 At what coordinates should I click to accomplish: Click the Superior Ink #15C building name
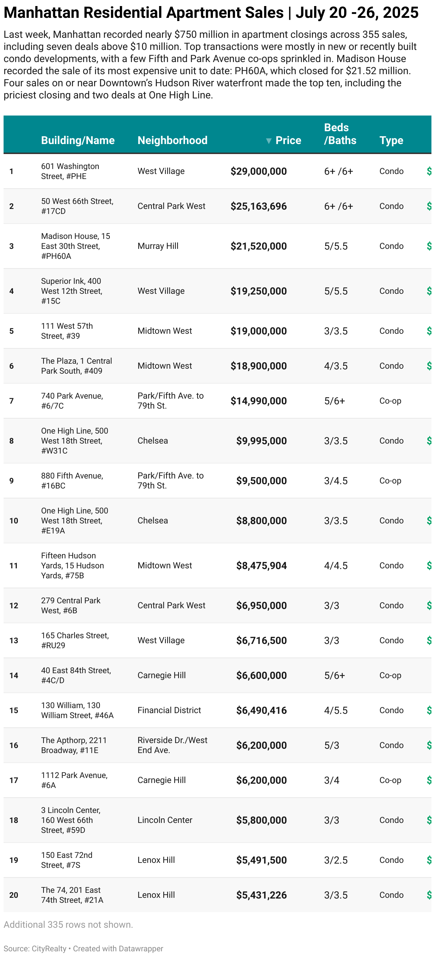71,291
